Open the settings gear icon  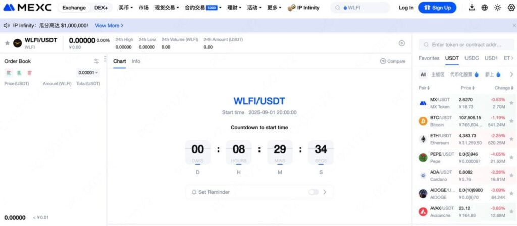[x=511, y=7]
